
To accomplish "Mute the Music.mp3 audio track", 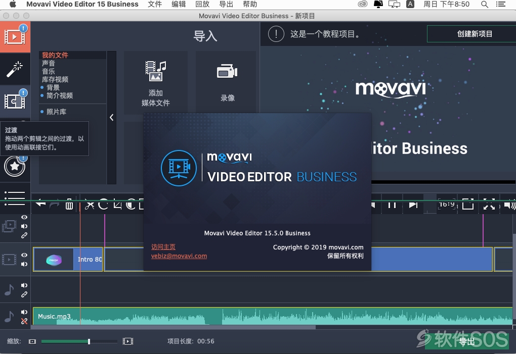I will click(24, 312).
